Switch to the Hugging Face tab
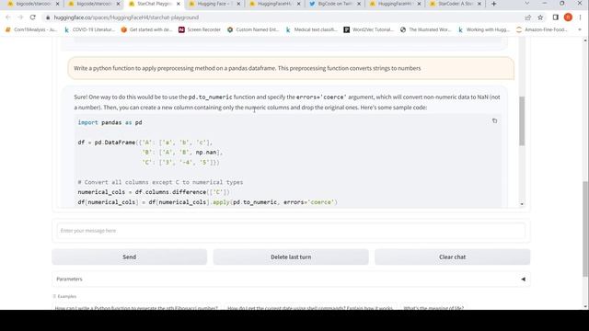This screenshot has width=589, height=331. point(214,4)
